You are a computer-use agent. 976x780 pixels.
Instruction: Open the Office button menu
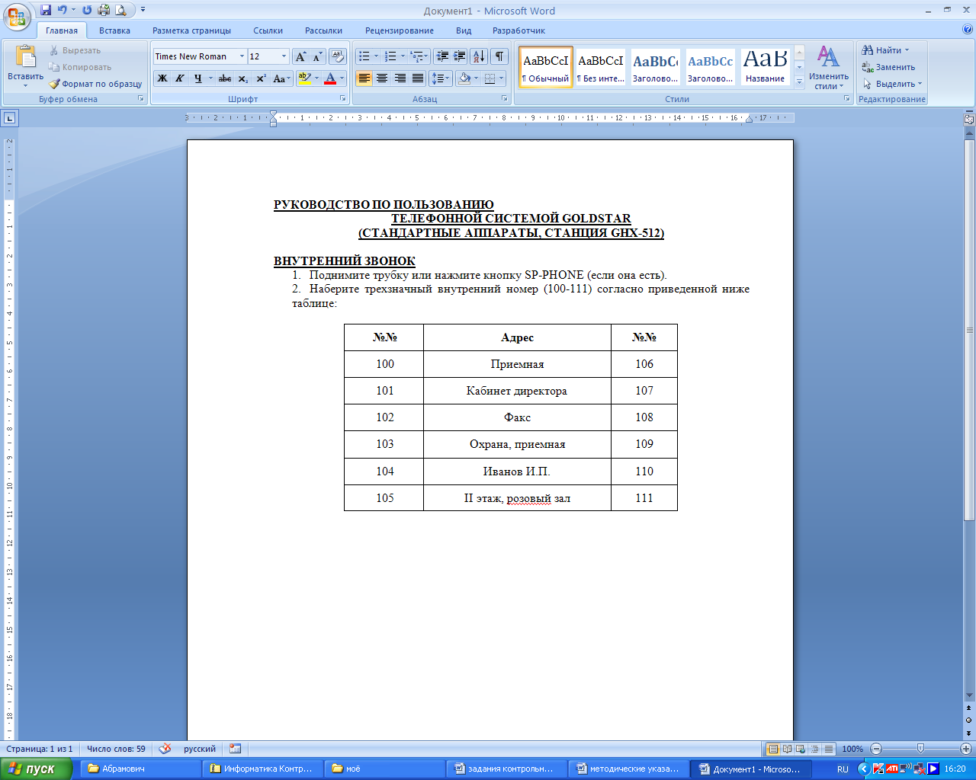pyautogui.click(x=17, y=16)
